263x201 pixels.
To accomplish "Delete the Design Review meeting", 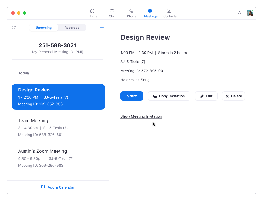I will point(233,96).
